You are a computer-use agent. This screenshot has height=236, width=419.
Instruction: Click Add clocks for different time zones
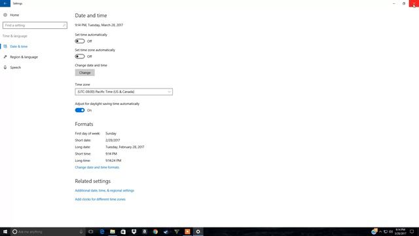tap(100, 199)
